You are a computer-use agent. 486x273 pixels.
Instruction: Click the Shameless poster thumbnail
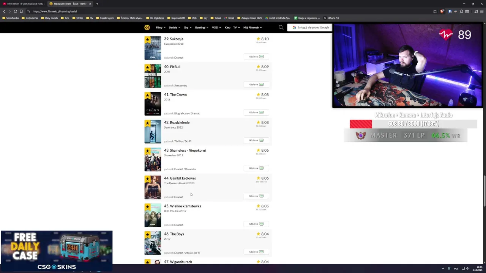153,160
